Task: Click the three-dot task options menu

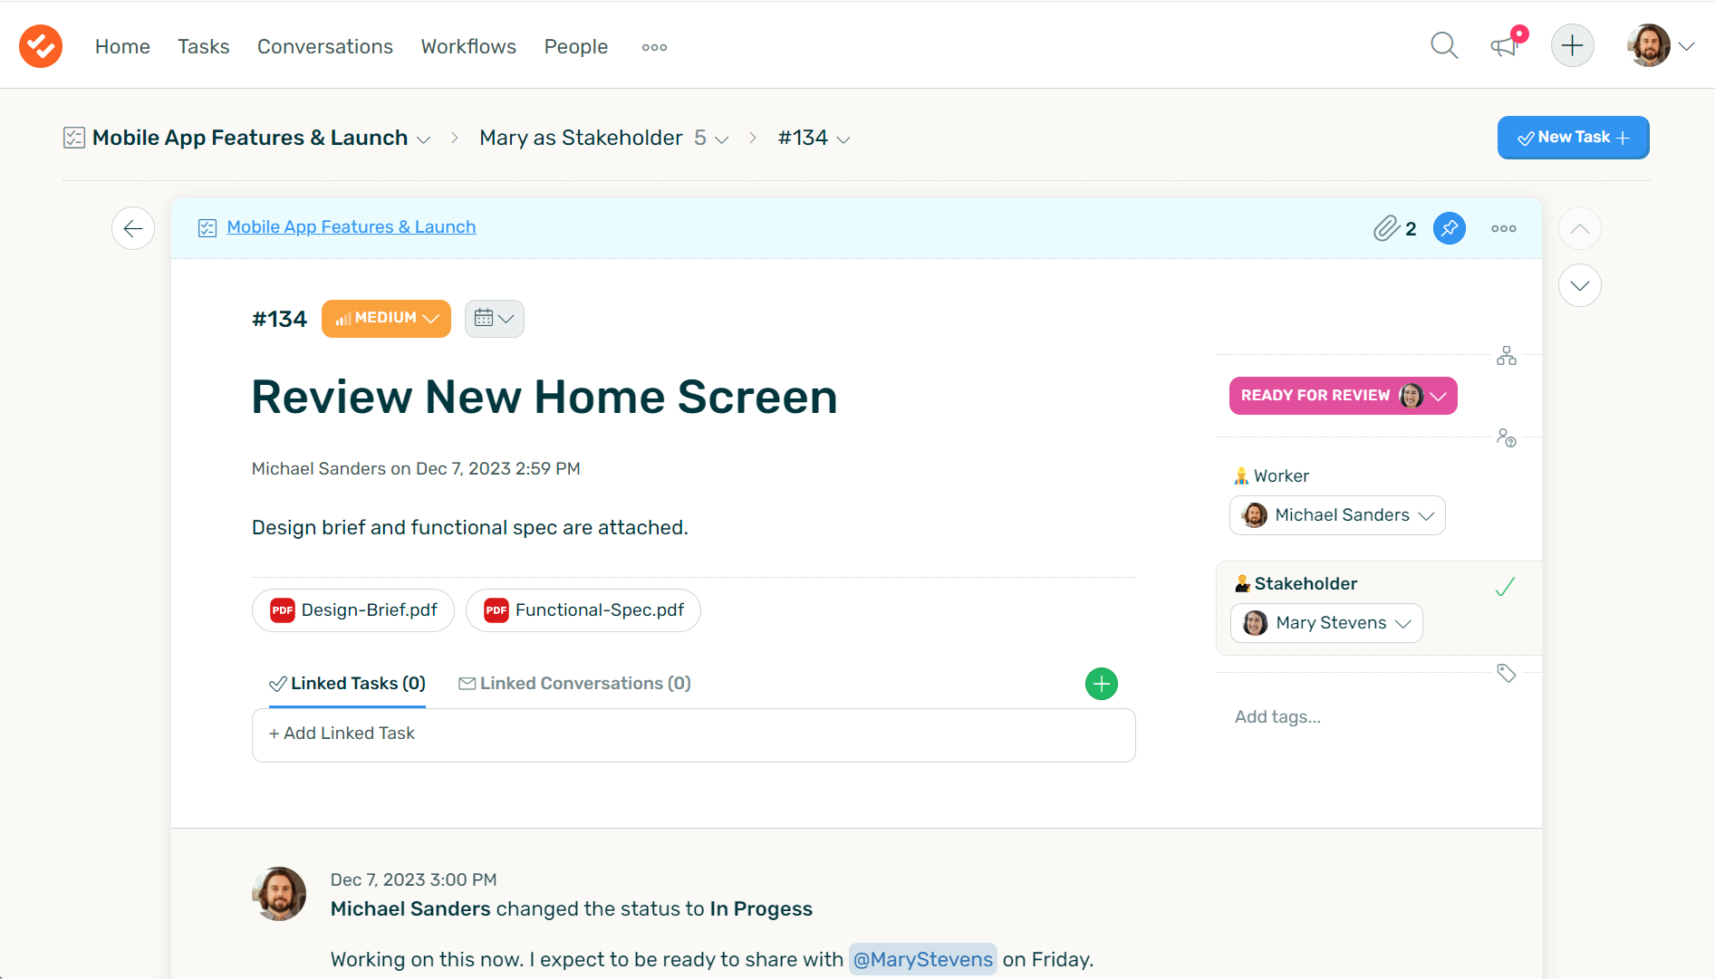Action: coord(1504,228)
